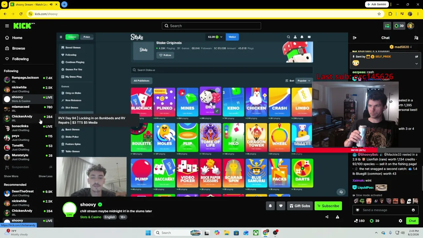Open RampageJackson channel in Following list

tap(28, 79)
